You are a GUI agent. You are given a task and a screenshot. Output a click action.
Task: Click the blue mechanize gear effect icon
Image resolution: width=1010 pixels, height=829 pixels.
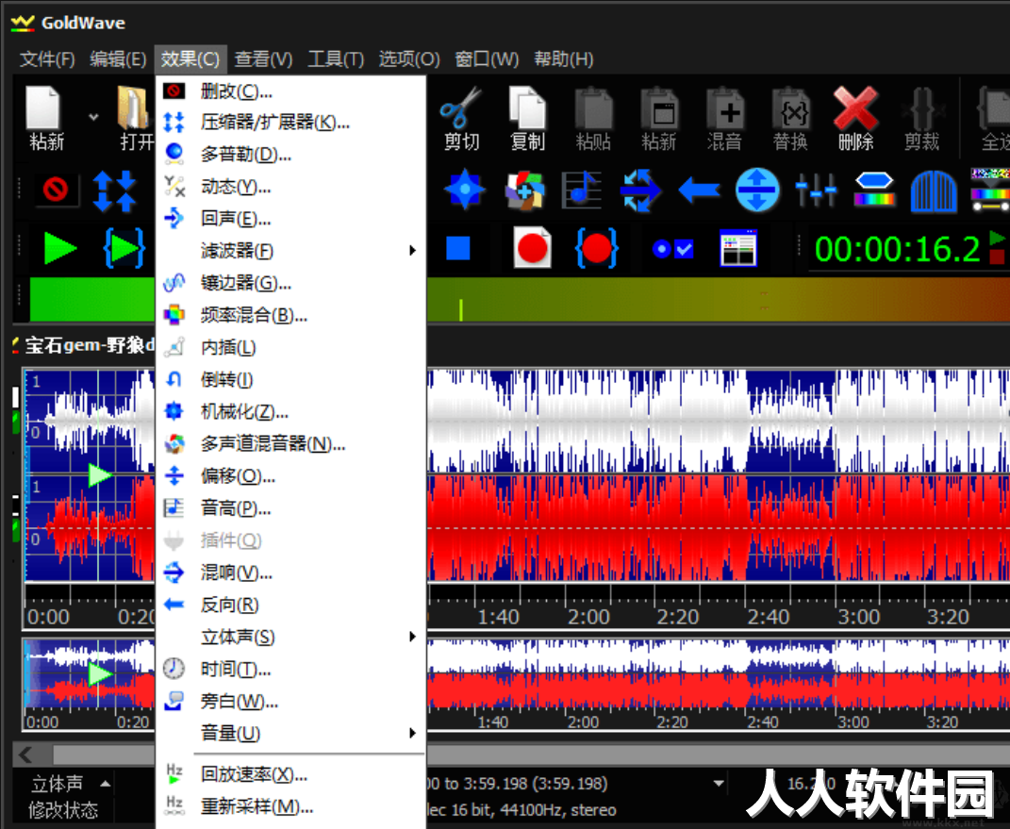(x=464, y=190)
